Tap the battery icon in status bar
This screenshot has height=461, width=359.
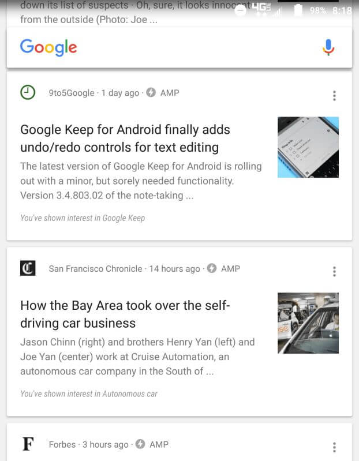point(298,10)
